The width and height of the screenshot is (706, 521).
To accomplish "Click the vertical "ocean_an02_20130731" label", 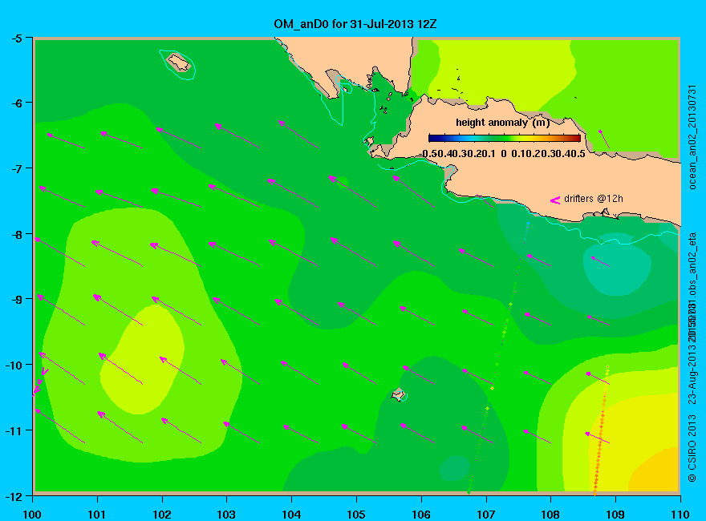I will tap(692, 137).
